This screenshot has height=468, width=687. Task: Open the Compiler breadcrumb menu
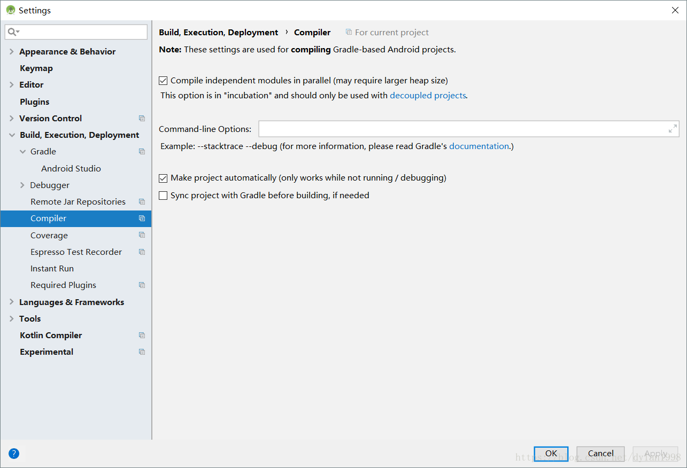[312, 32]
